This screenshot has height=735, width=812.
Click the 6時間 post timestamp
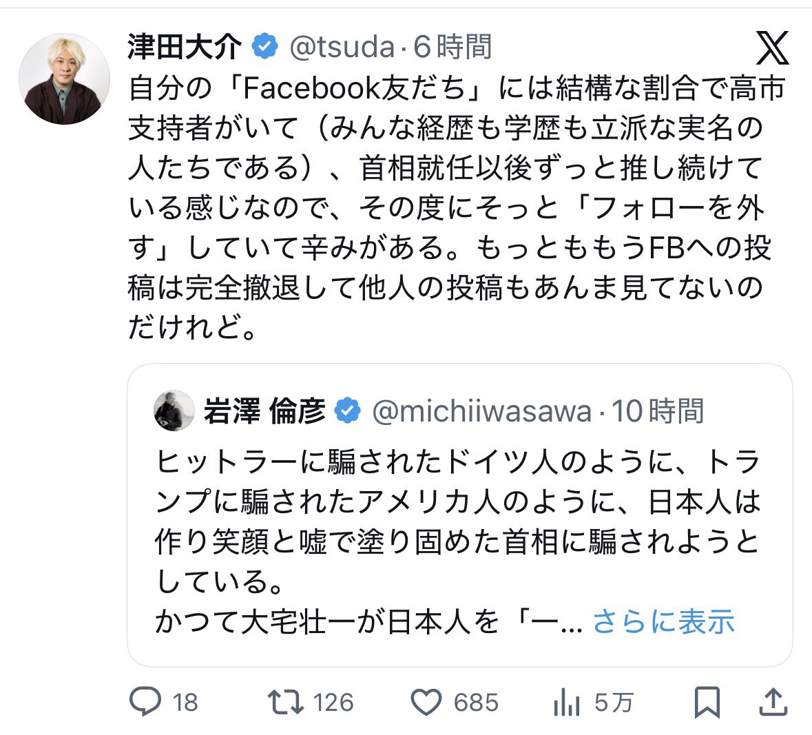pyautogui.click(x=452, y=48)
